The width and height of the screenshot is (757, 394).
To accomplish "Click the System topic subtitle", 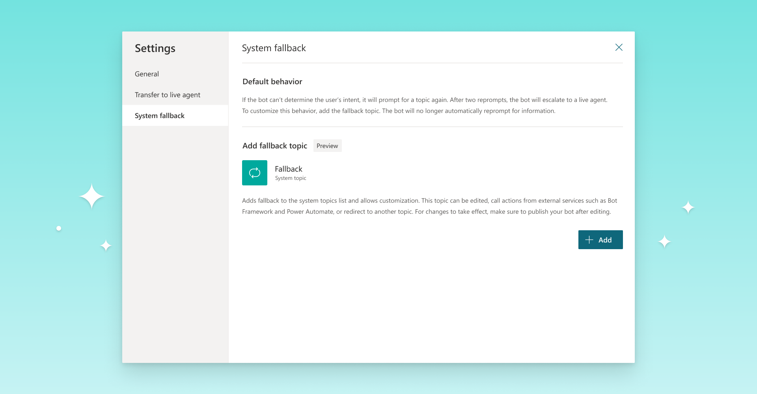I will pos(291,178).
